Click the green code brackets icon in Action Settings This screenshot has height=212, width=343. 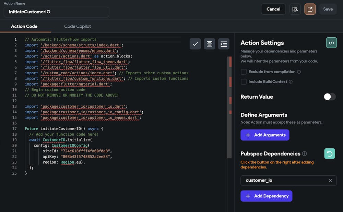point(331,43)
